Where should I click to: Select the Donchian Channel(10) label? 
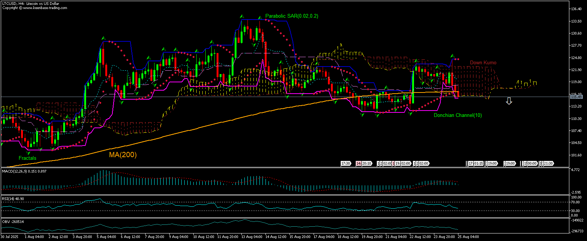coord(458,115)
